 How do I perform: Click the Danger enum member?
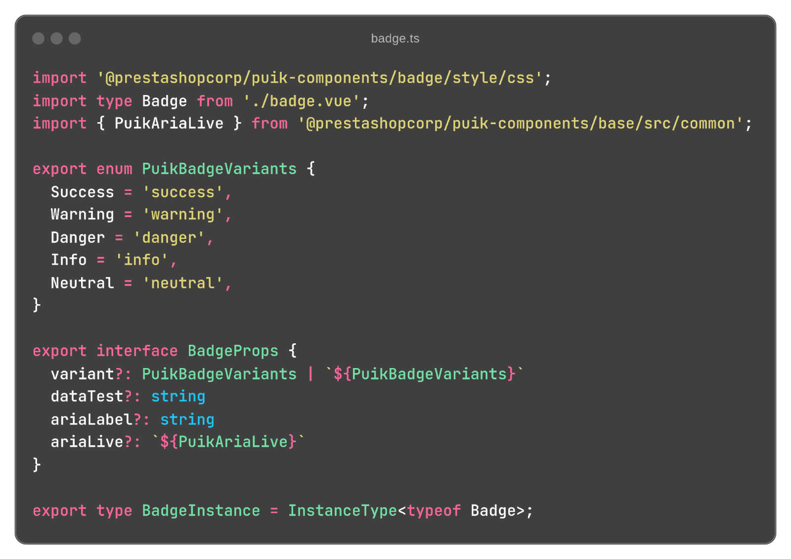(x=78, y=237)
